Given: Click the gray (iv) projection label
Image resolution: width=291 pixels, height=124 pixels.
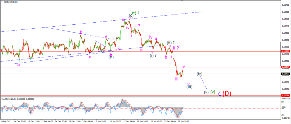Looking at the screenshot, I should [x=199, y=74].
